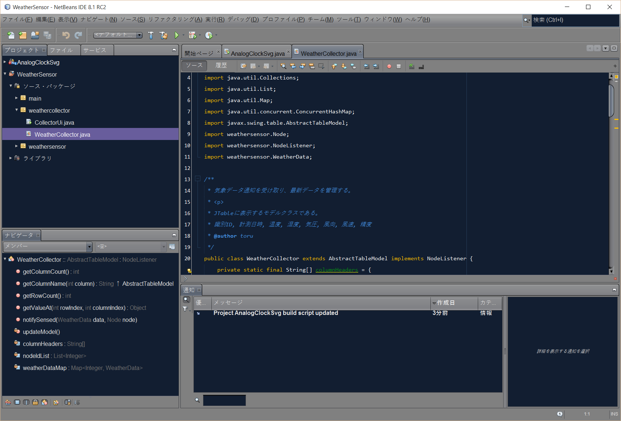
Task: Switch to AnalogClockSvg.java editor tab
Action: tap(257, 54)
